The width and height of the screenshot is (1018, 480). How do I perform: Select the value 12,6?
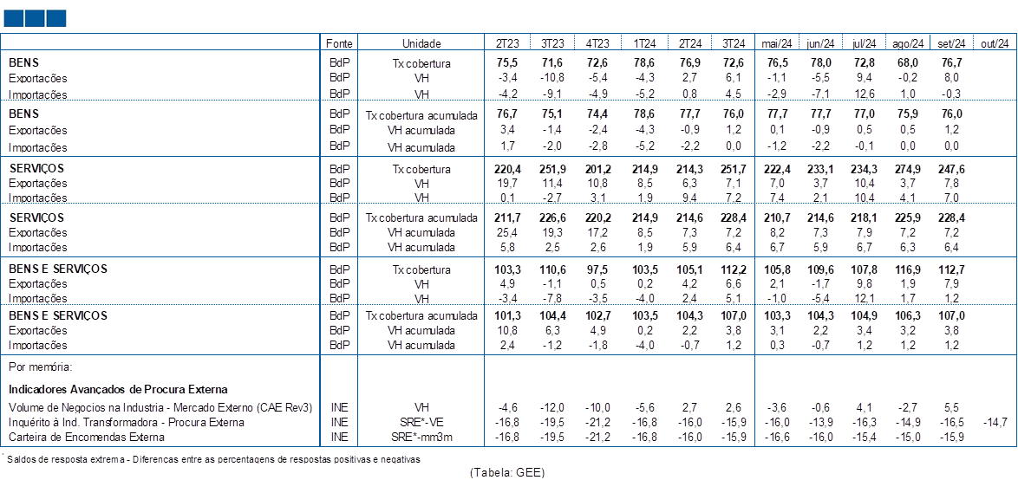865,94
